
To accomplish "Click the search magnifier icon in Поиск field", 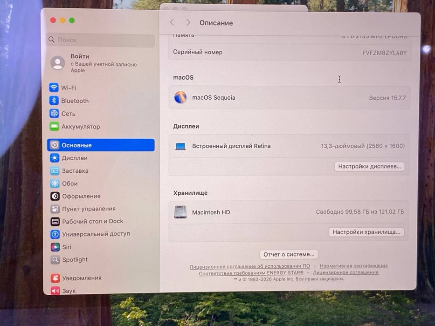I will click(52, 40).
